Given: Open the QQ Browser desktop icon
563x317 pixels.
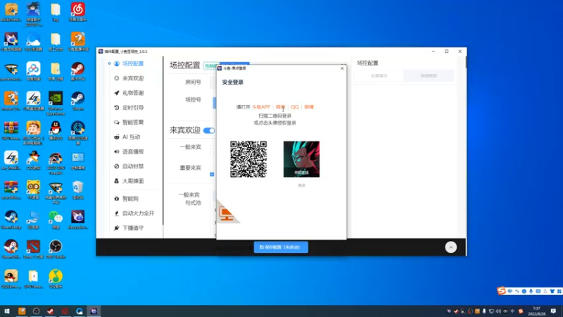Looking at the screenshot, I should pyautogui.click(x=33, y=42).
